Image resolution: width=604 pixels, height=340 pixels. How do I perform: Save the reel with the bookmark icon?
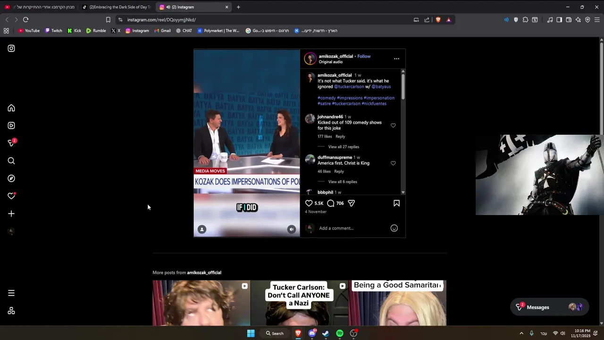click(x=396, y=203)
